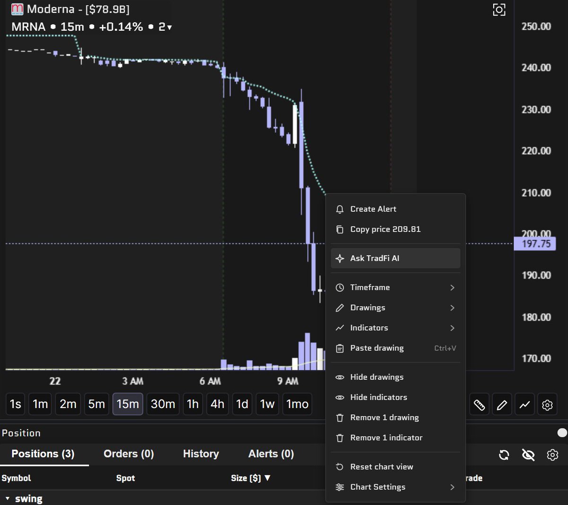Expand the Drawings submenu arrow
568x505 pixels.
452,308
